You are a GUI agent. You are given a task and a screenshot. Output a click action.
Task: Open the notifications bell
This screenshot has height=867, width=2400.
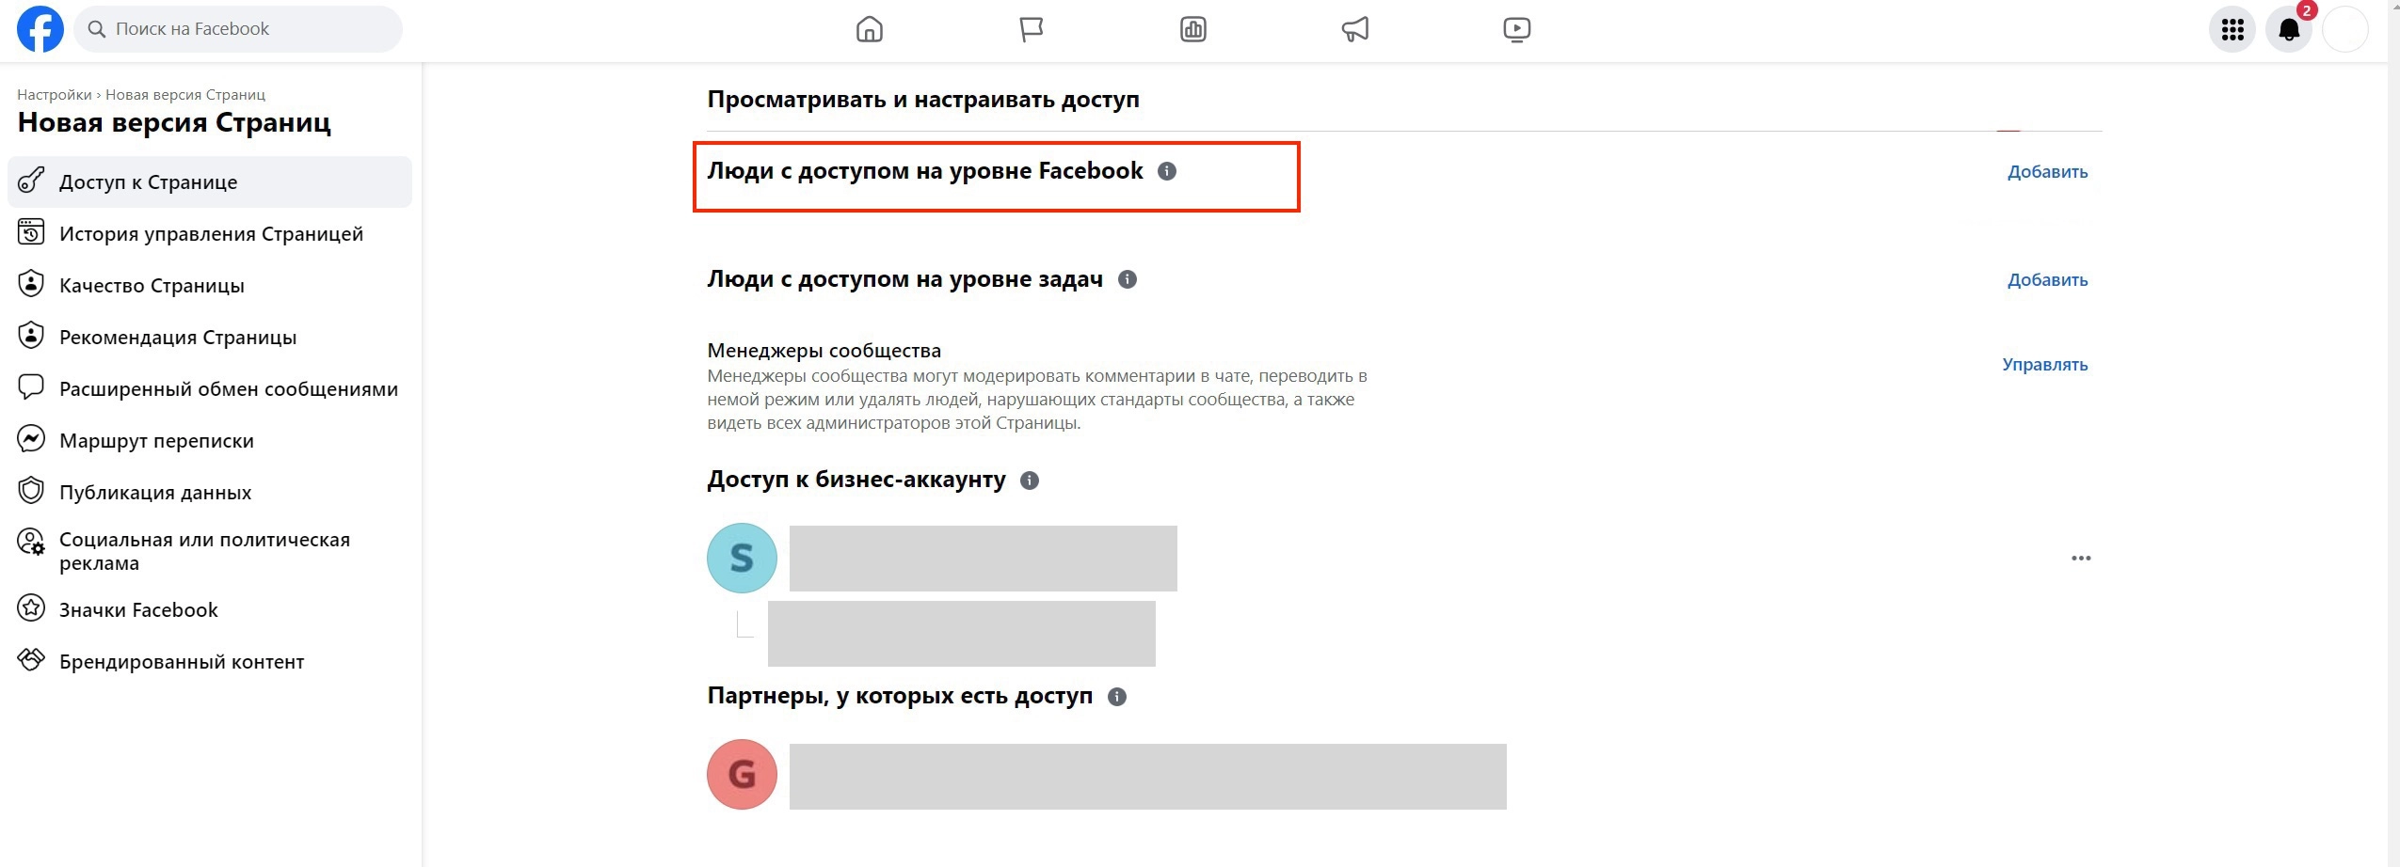coord(2289,30)
